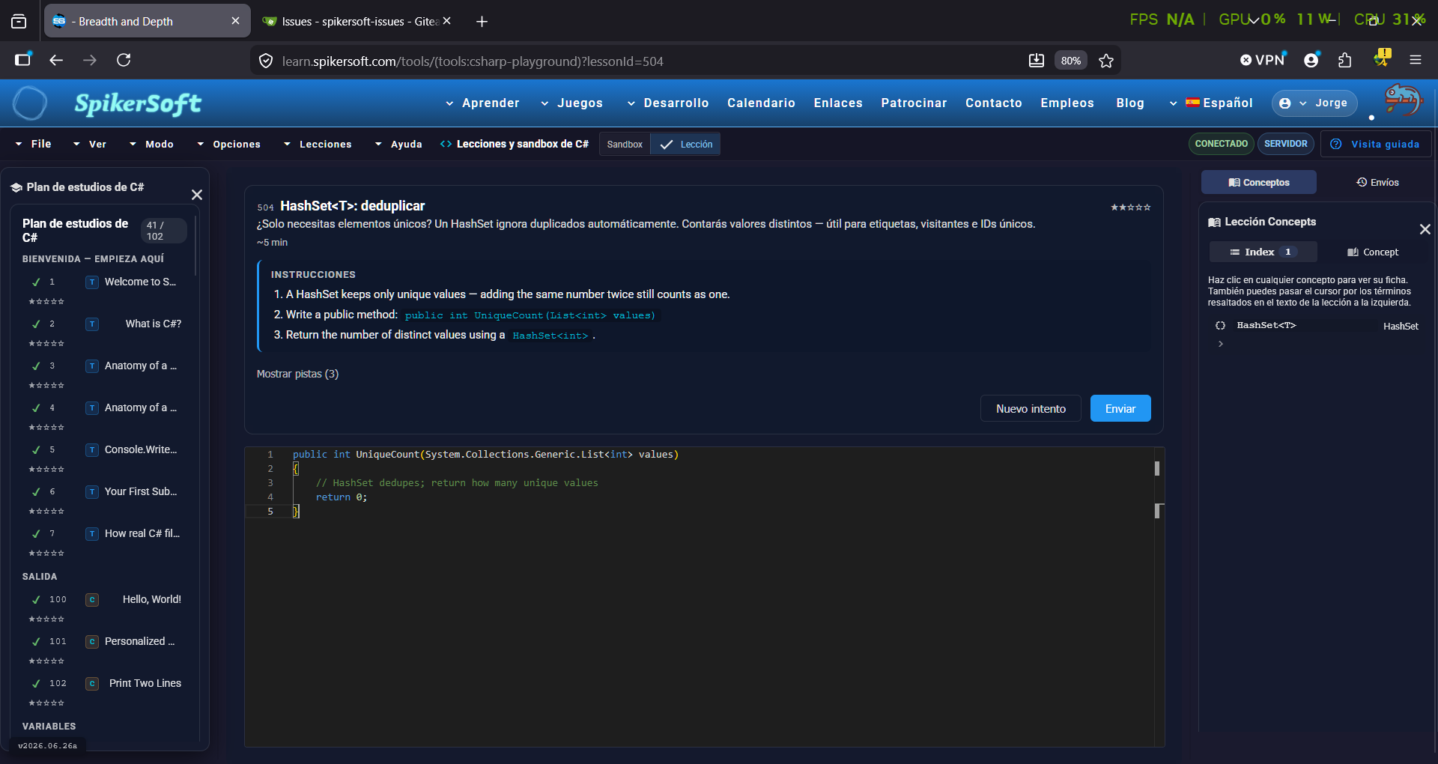The height and width of the screenshot is (764, 1438).
Task: Toggle the browser sidebar panel icon
Action: 23,60
